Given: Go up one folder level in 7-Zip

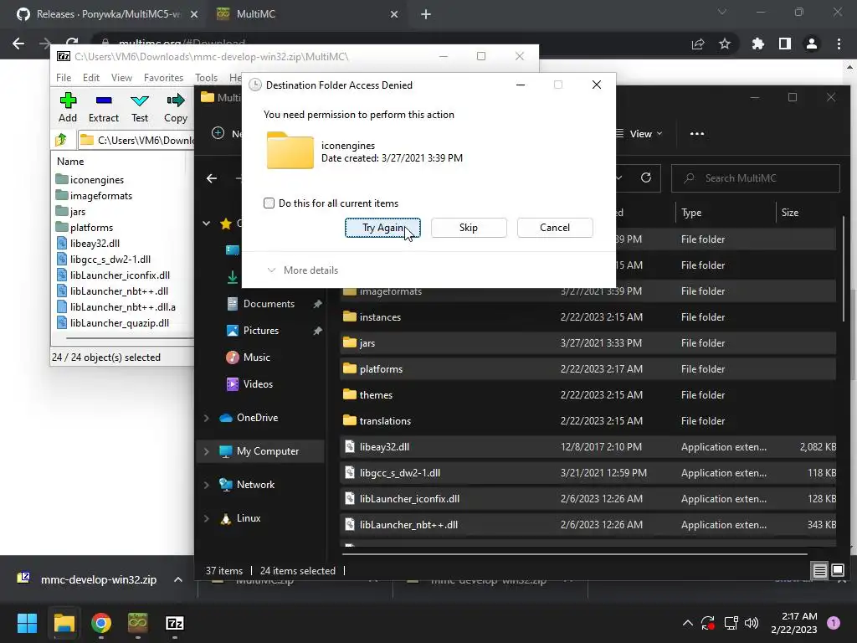Looking at the screenshot, I should click(x=61, y=140).
